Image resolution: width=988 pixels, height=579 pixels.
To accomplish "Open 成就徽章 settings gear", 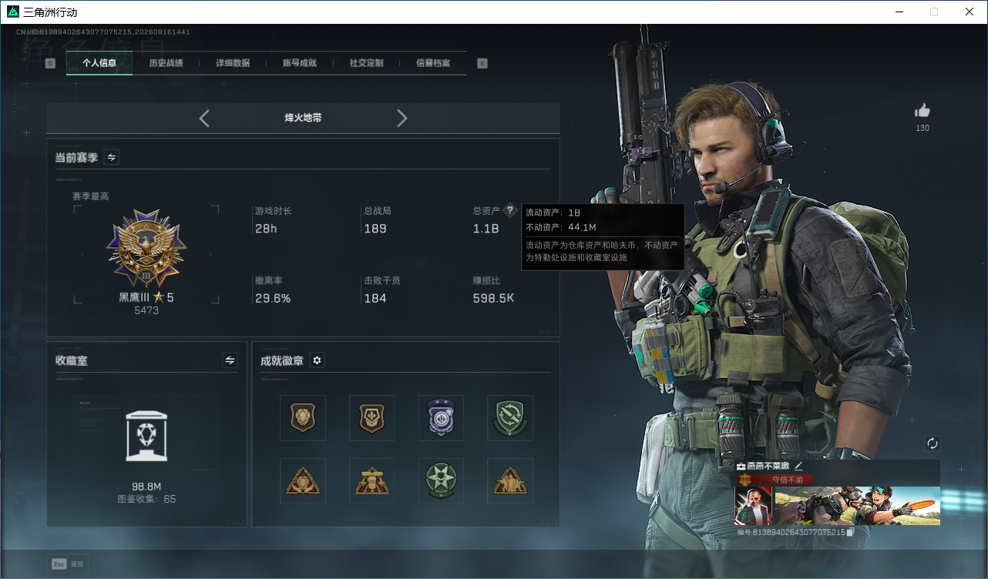I will [317, 360].
